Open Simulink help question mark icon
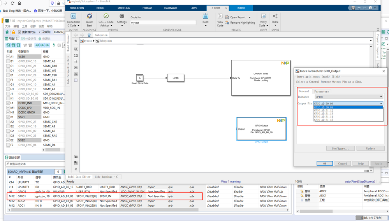The height and width of the screenshot is (221, 389). pos(370,8)
